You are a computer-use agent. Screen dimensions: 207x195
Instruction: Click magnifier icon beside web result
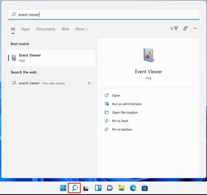click(x=14, y=83)
